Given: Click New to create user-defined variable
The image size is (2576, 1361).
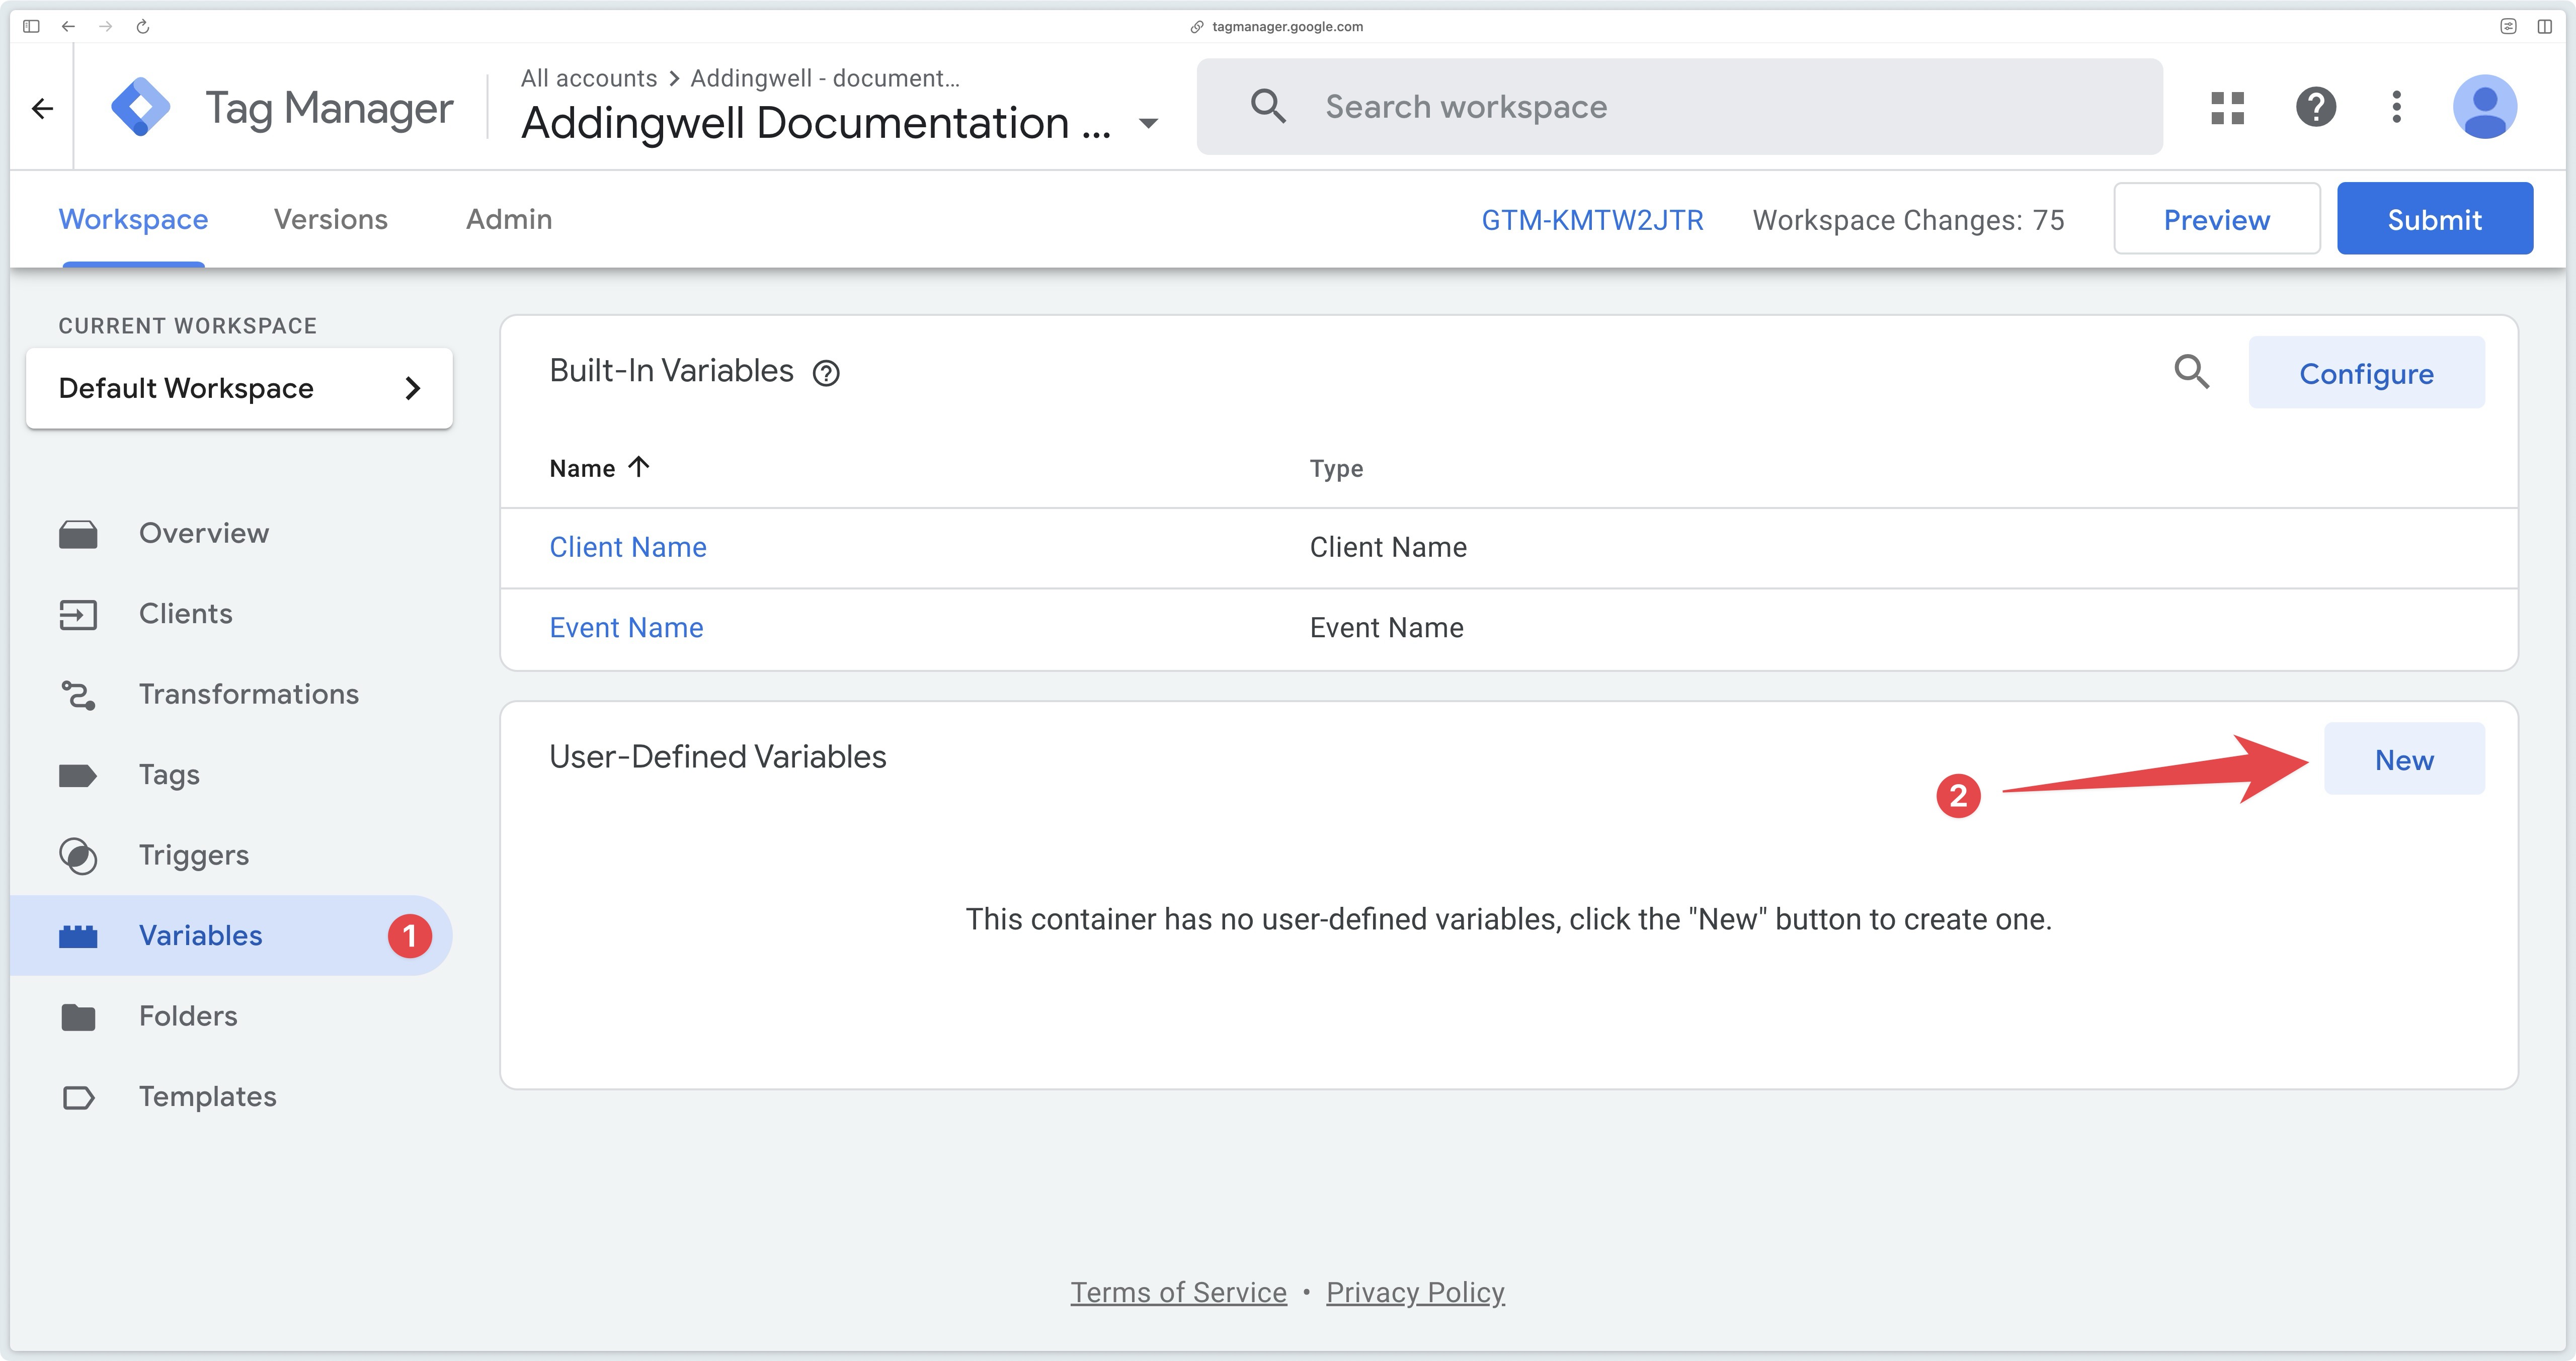Looking at the screenshot, I should [2404, 759].
